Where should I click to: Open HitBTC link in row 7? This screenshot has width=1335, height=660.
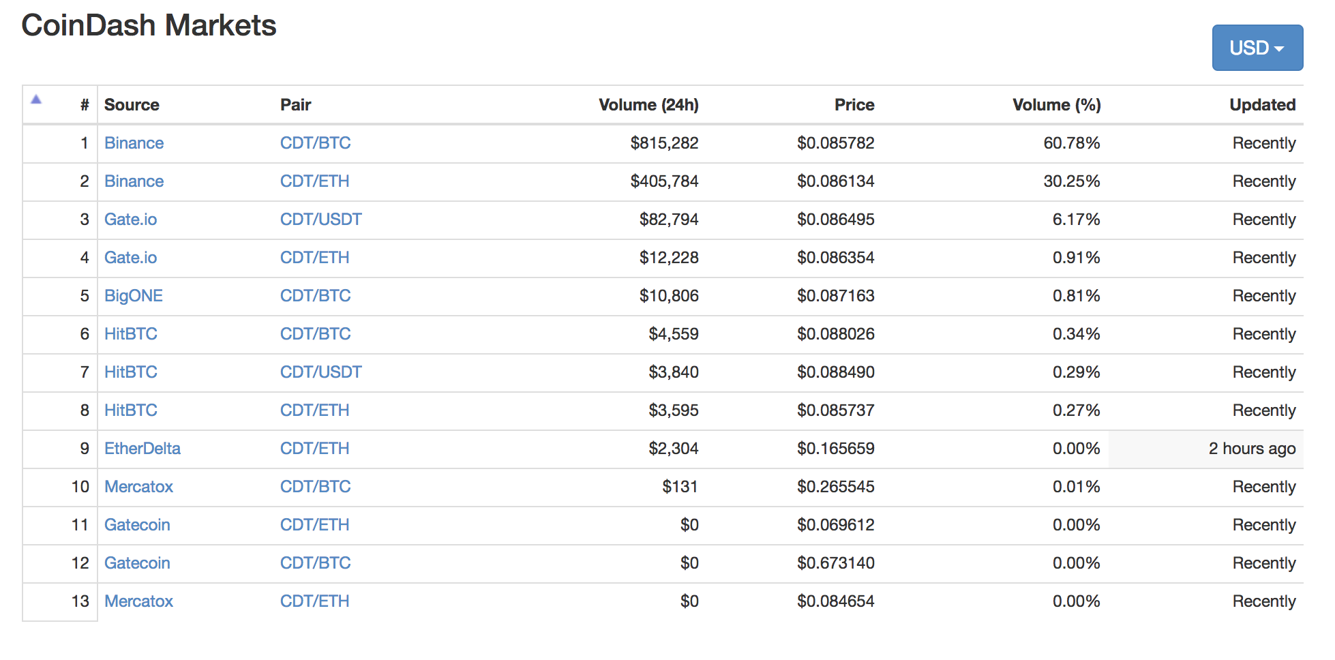click(x=130, y=372)
